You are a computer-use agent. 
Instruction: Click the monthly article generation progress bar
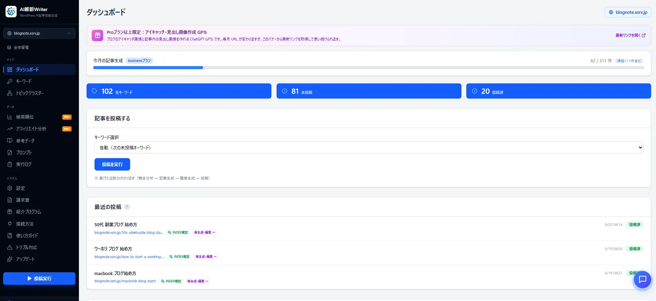(x=369, y=68)
